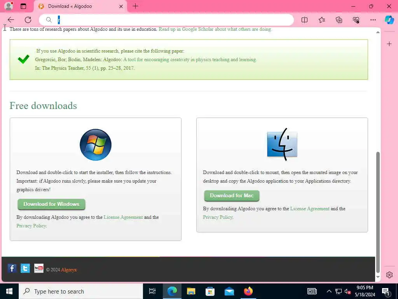Open the sidebar settings gear icon
The image size is (398, 299).
click(389, 275)
